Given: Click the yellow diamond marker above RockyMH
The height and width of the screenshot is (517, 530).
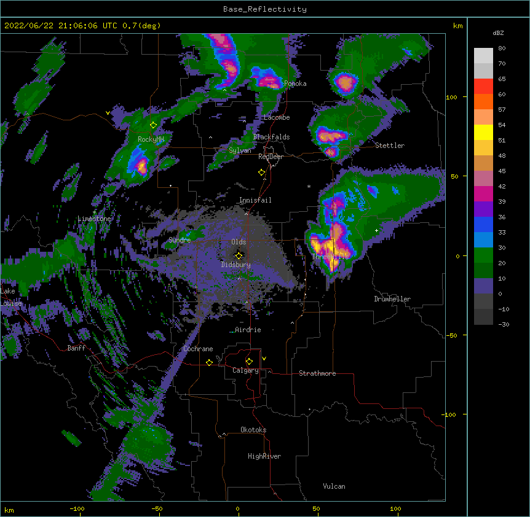Looking at the screenshot, I should (153, 125).
